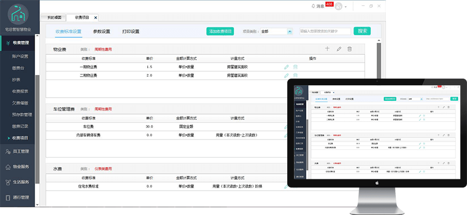This screenshot has height=215, width=467.
Task: Click the keyword search input field
Action: (x=324, y=32)
